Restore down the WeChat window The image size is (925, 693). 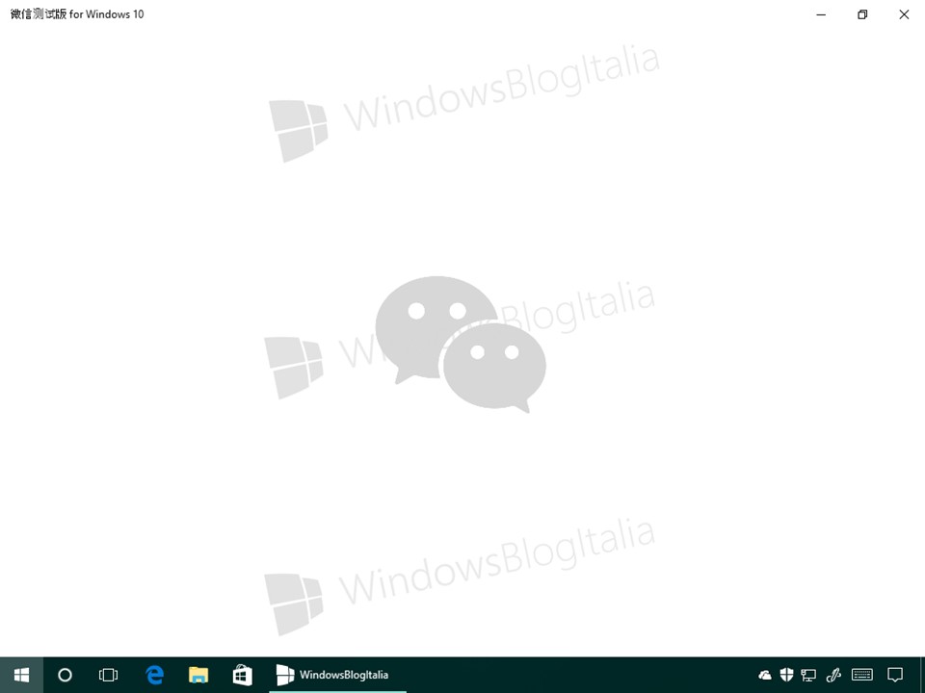coord(862,14)
